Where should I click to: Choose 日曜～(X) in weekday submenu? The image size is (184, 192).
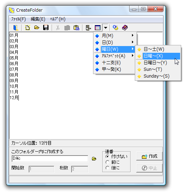pyautogui.click(x=158, y=56)
